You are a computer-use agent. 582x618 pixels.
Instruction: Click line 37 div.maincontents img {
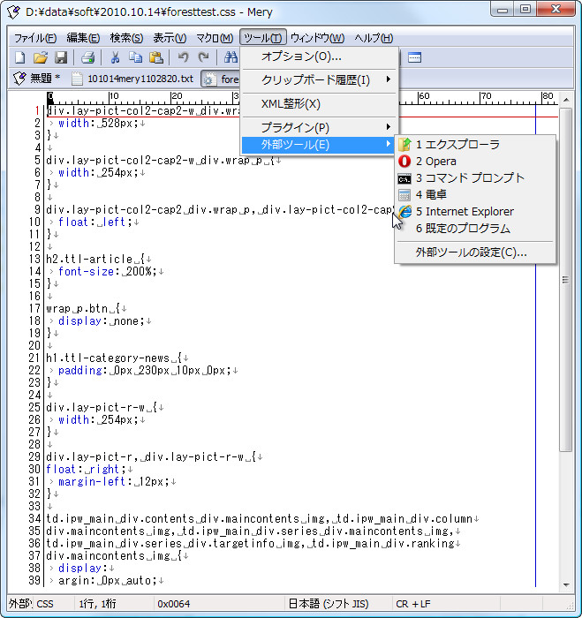(114, 555)
